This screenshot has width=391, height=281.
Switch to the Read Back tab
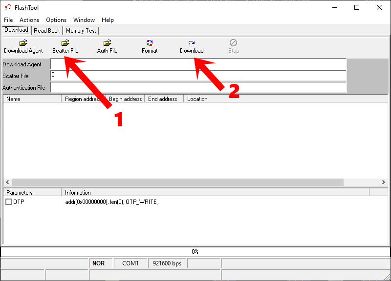click(46, 30)
